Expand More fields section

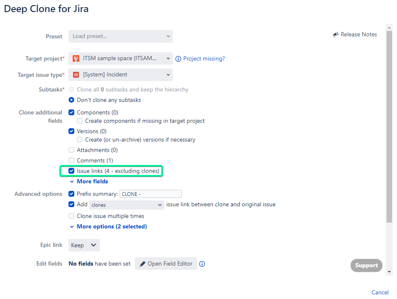(x=89, y=182)
